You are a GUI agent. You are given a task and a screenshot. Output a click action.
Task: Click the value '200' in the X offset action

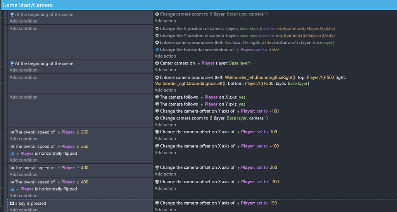pyautogui.click(x=273, y=167)
